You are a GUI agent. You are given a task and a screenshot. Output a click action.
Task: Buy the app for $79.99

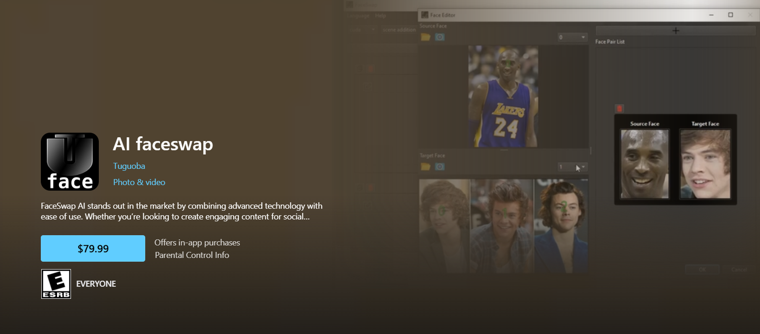point(93,248)
